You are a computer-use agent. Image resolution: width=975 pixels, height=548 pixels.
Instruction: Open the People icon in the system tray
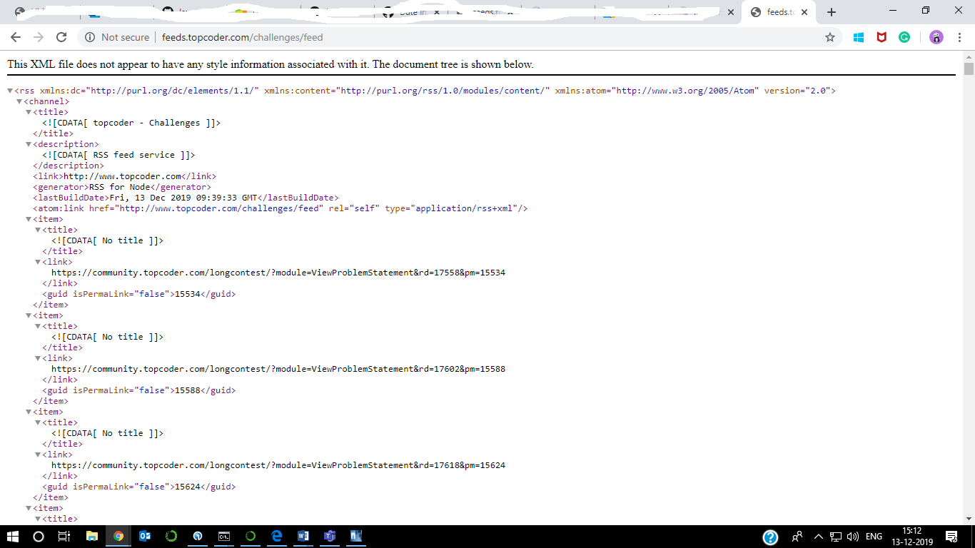point(797,537)
